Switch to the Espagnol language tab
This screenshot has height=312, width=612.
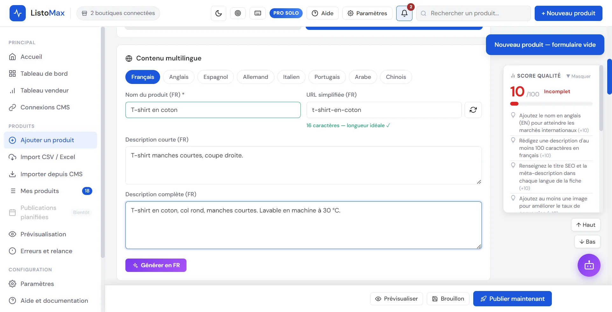(215, 77)
